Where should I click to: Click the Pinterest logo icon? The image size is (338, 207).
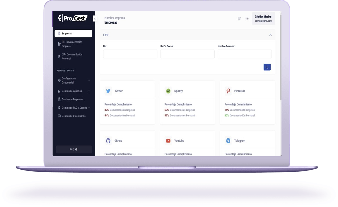coord(228,91)
